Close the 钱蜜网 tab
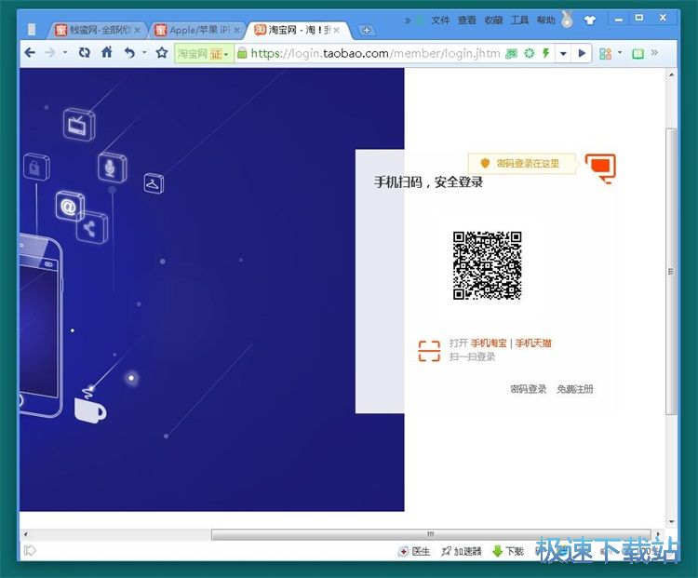This screenshot has height=578, width=698. [x=138, y=30]
